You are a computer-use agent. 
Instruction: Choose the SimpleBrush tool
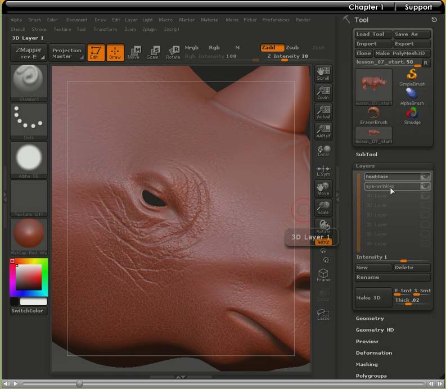(412, 78)
